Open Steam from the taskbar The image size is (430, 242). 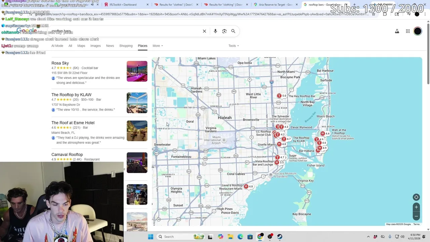tap(279, 237)
